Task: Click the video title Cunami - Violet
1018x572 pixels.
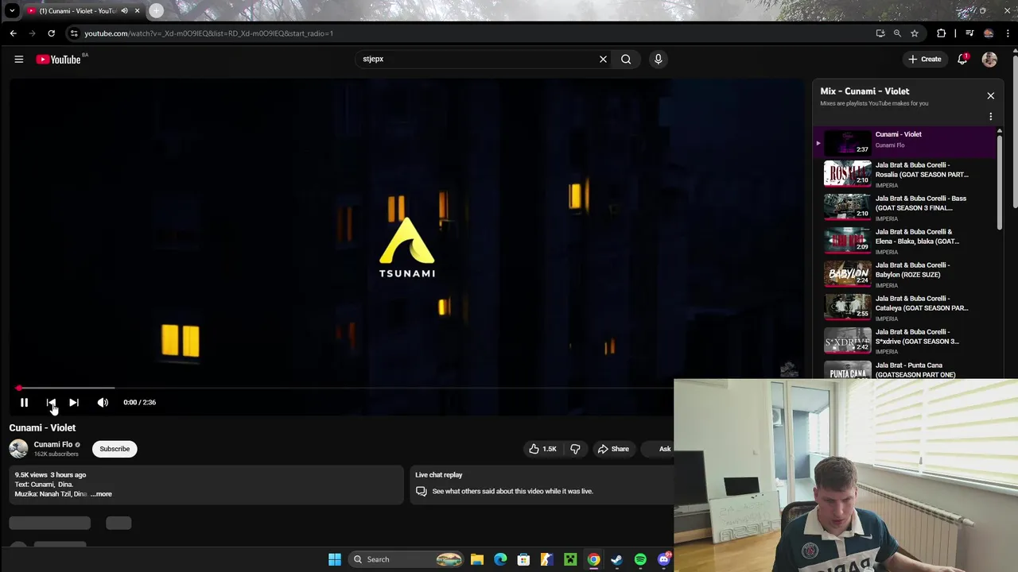Action: (42, 427)
